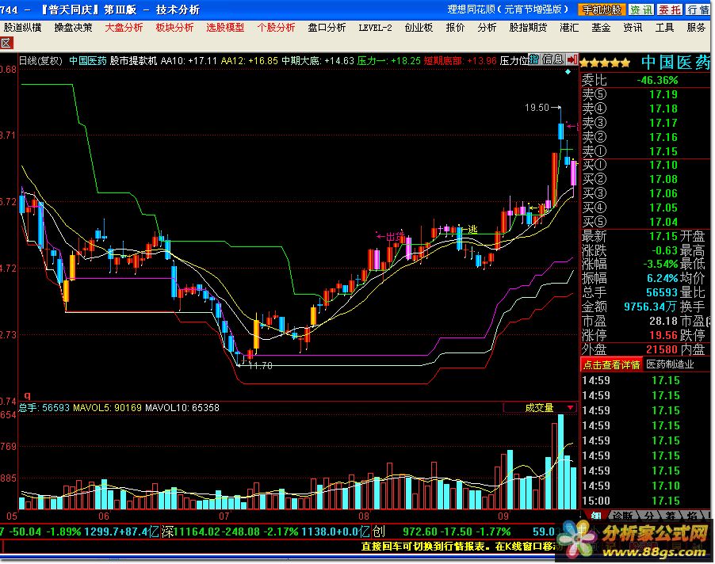Open the 创业板 menu

(x=419, y=28)
